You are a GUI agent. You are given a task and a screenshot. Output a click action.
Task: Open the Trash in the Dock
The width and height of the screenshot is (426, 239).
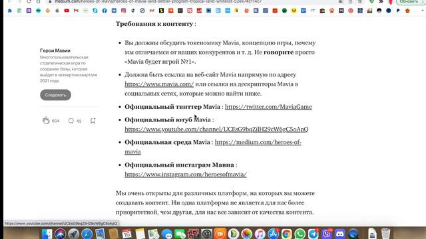point(385,234)
